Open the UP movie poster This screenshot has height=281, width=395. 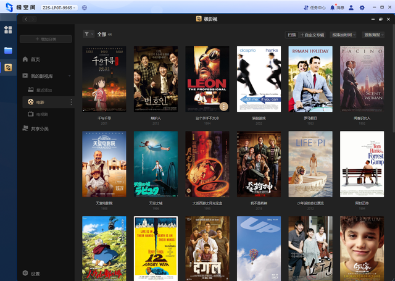tap(259, 248)
